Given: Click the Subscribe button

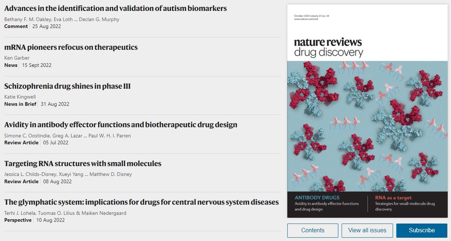Looking at the screenshot, I should (x=421, y=230).
